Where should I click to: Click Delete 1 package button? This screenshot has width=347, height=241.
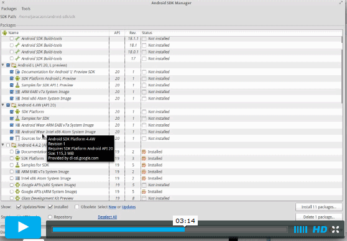(x=318, y=217)
